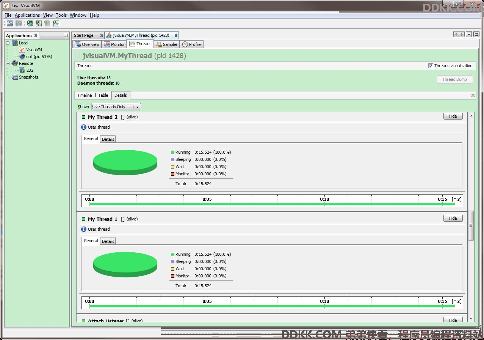The height and width of the screenshot is (340, 484).
Task: Click the Java VisualVM title bar icon
Action: pos(6,6)
